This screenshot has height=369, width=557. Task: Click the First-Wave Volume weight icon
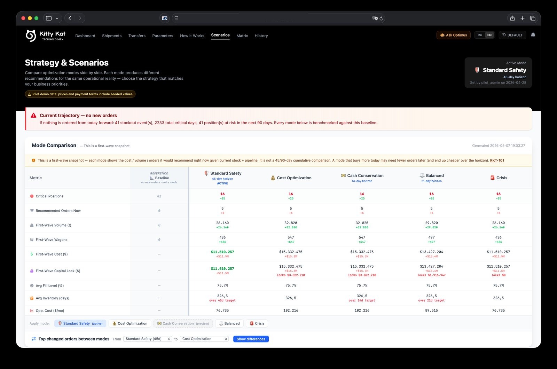[32, 225]
